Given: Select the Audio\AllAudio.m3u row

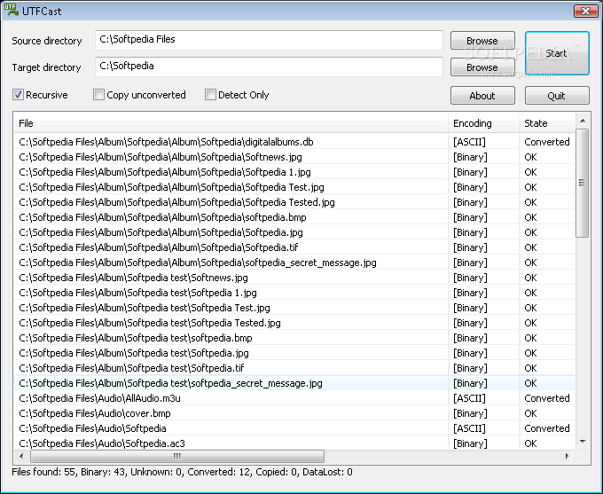Looking at the screenshot, I should click(x=294, y=398).
